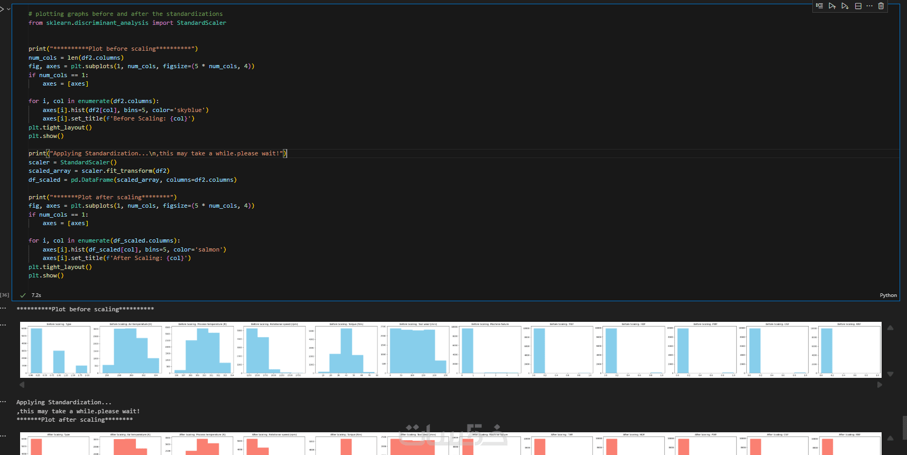Image resolution: width=907 pixels, height=455 pixels.
Task: Click the run cell arrow at top-left
Action: [x=2, y=9]
